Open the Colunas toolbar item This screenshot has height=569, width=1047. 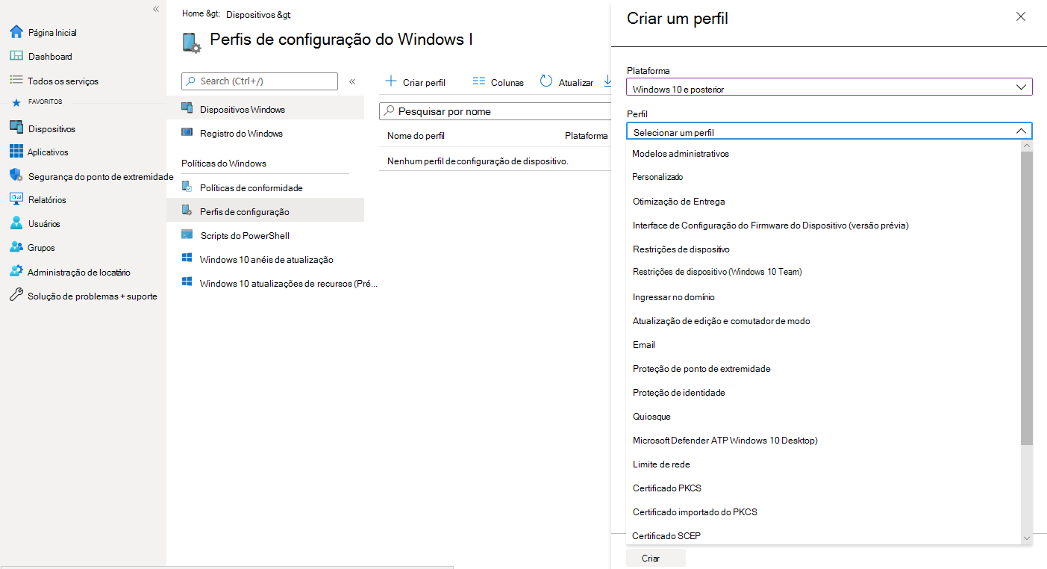497,81
